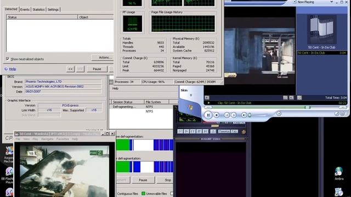This screenshot has height=197, width=351.
Task: Open Navigate menu in Media Player Classic
Action: (x=47, y=139)
